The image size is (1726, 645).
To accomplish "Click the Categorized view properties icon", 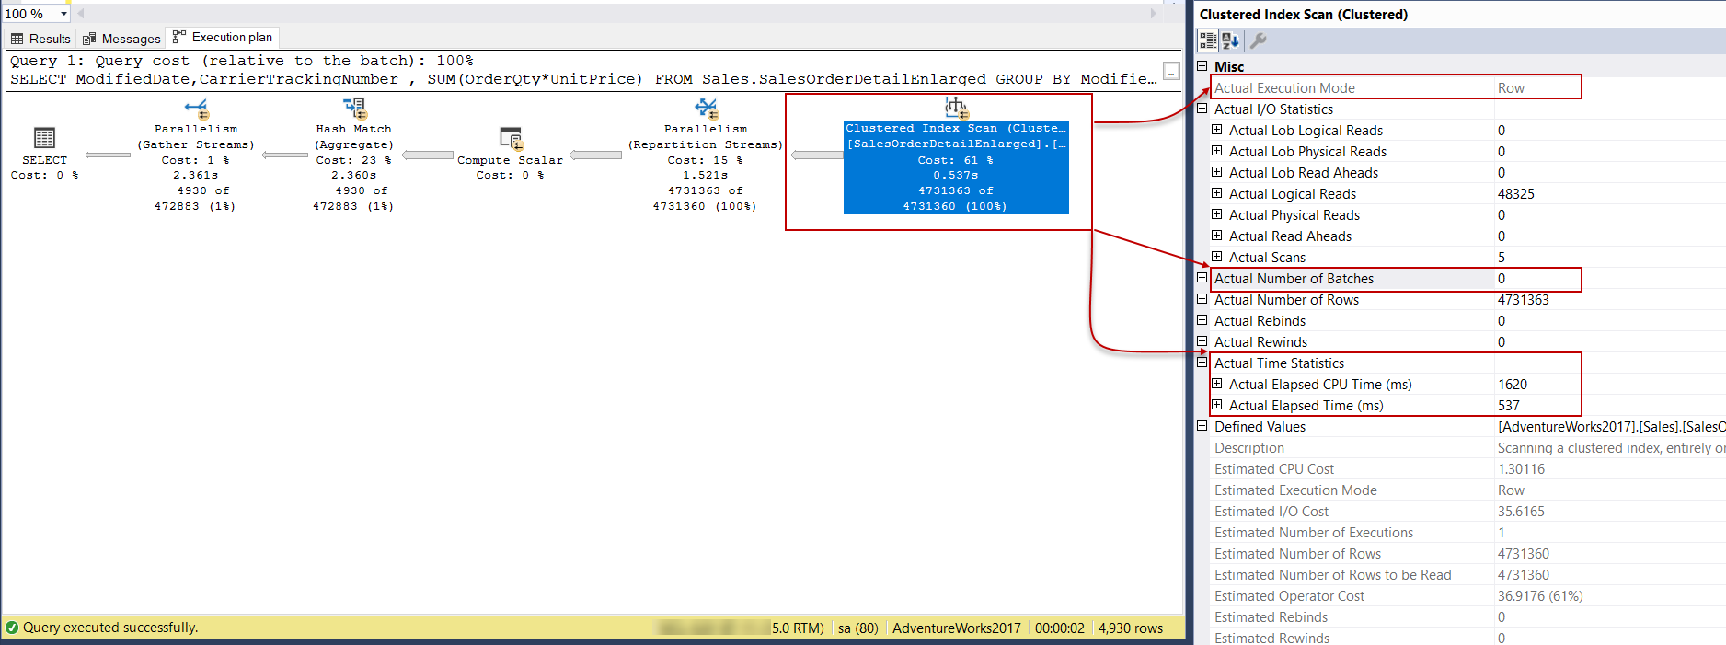I will click(x=1208, y=40).
